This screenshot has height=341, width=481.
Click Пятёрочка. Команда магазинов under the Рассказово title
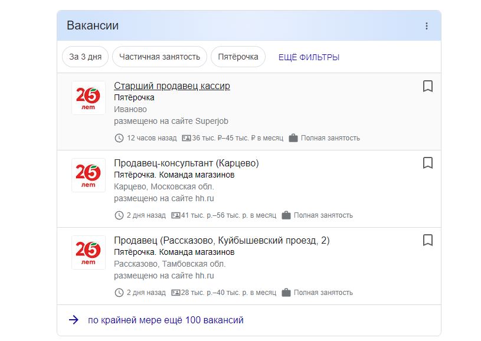[x=174, y=252]
